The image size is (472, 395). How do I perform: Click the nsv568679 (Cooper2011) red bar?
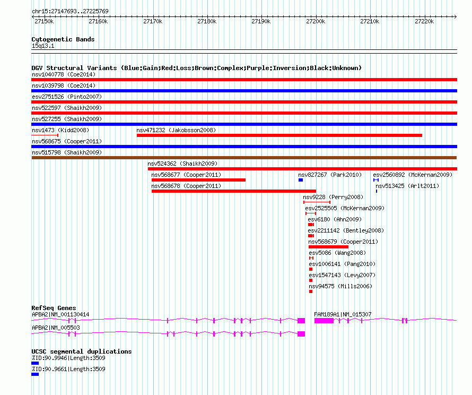328,247
